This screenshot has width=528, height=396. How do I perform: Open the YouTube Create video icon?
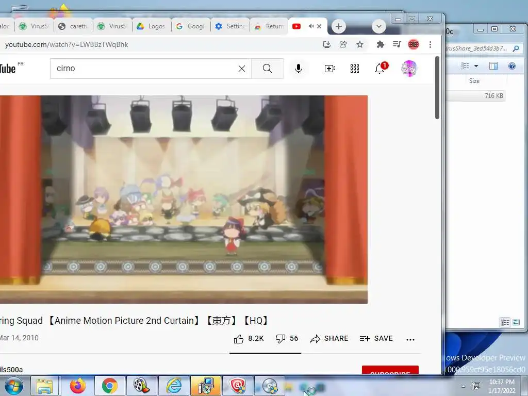point(329,69)
